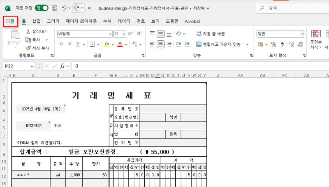Image resolution: width=329 pixels, height=187 pixels.
Task: Click increase font size icon
Action: click(x=130, y=34)
